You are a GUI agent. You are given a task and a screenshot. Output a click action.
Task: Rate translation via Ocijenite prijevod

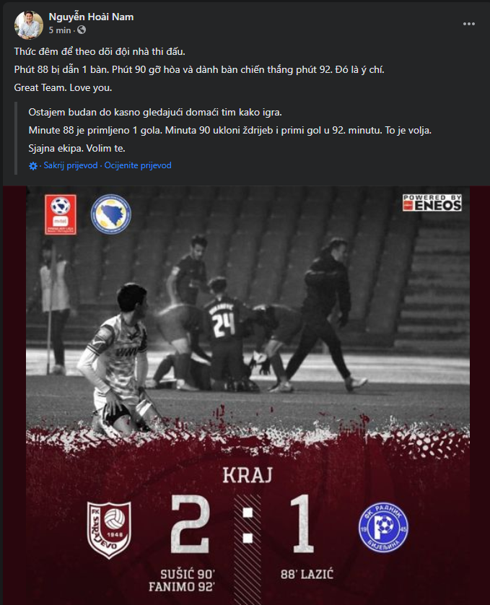138,165
